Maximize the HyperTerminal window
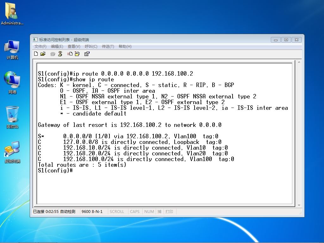This screenshot has width=324, height=243. click(x=286, y=40)
